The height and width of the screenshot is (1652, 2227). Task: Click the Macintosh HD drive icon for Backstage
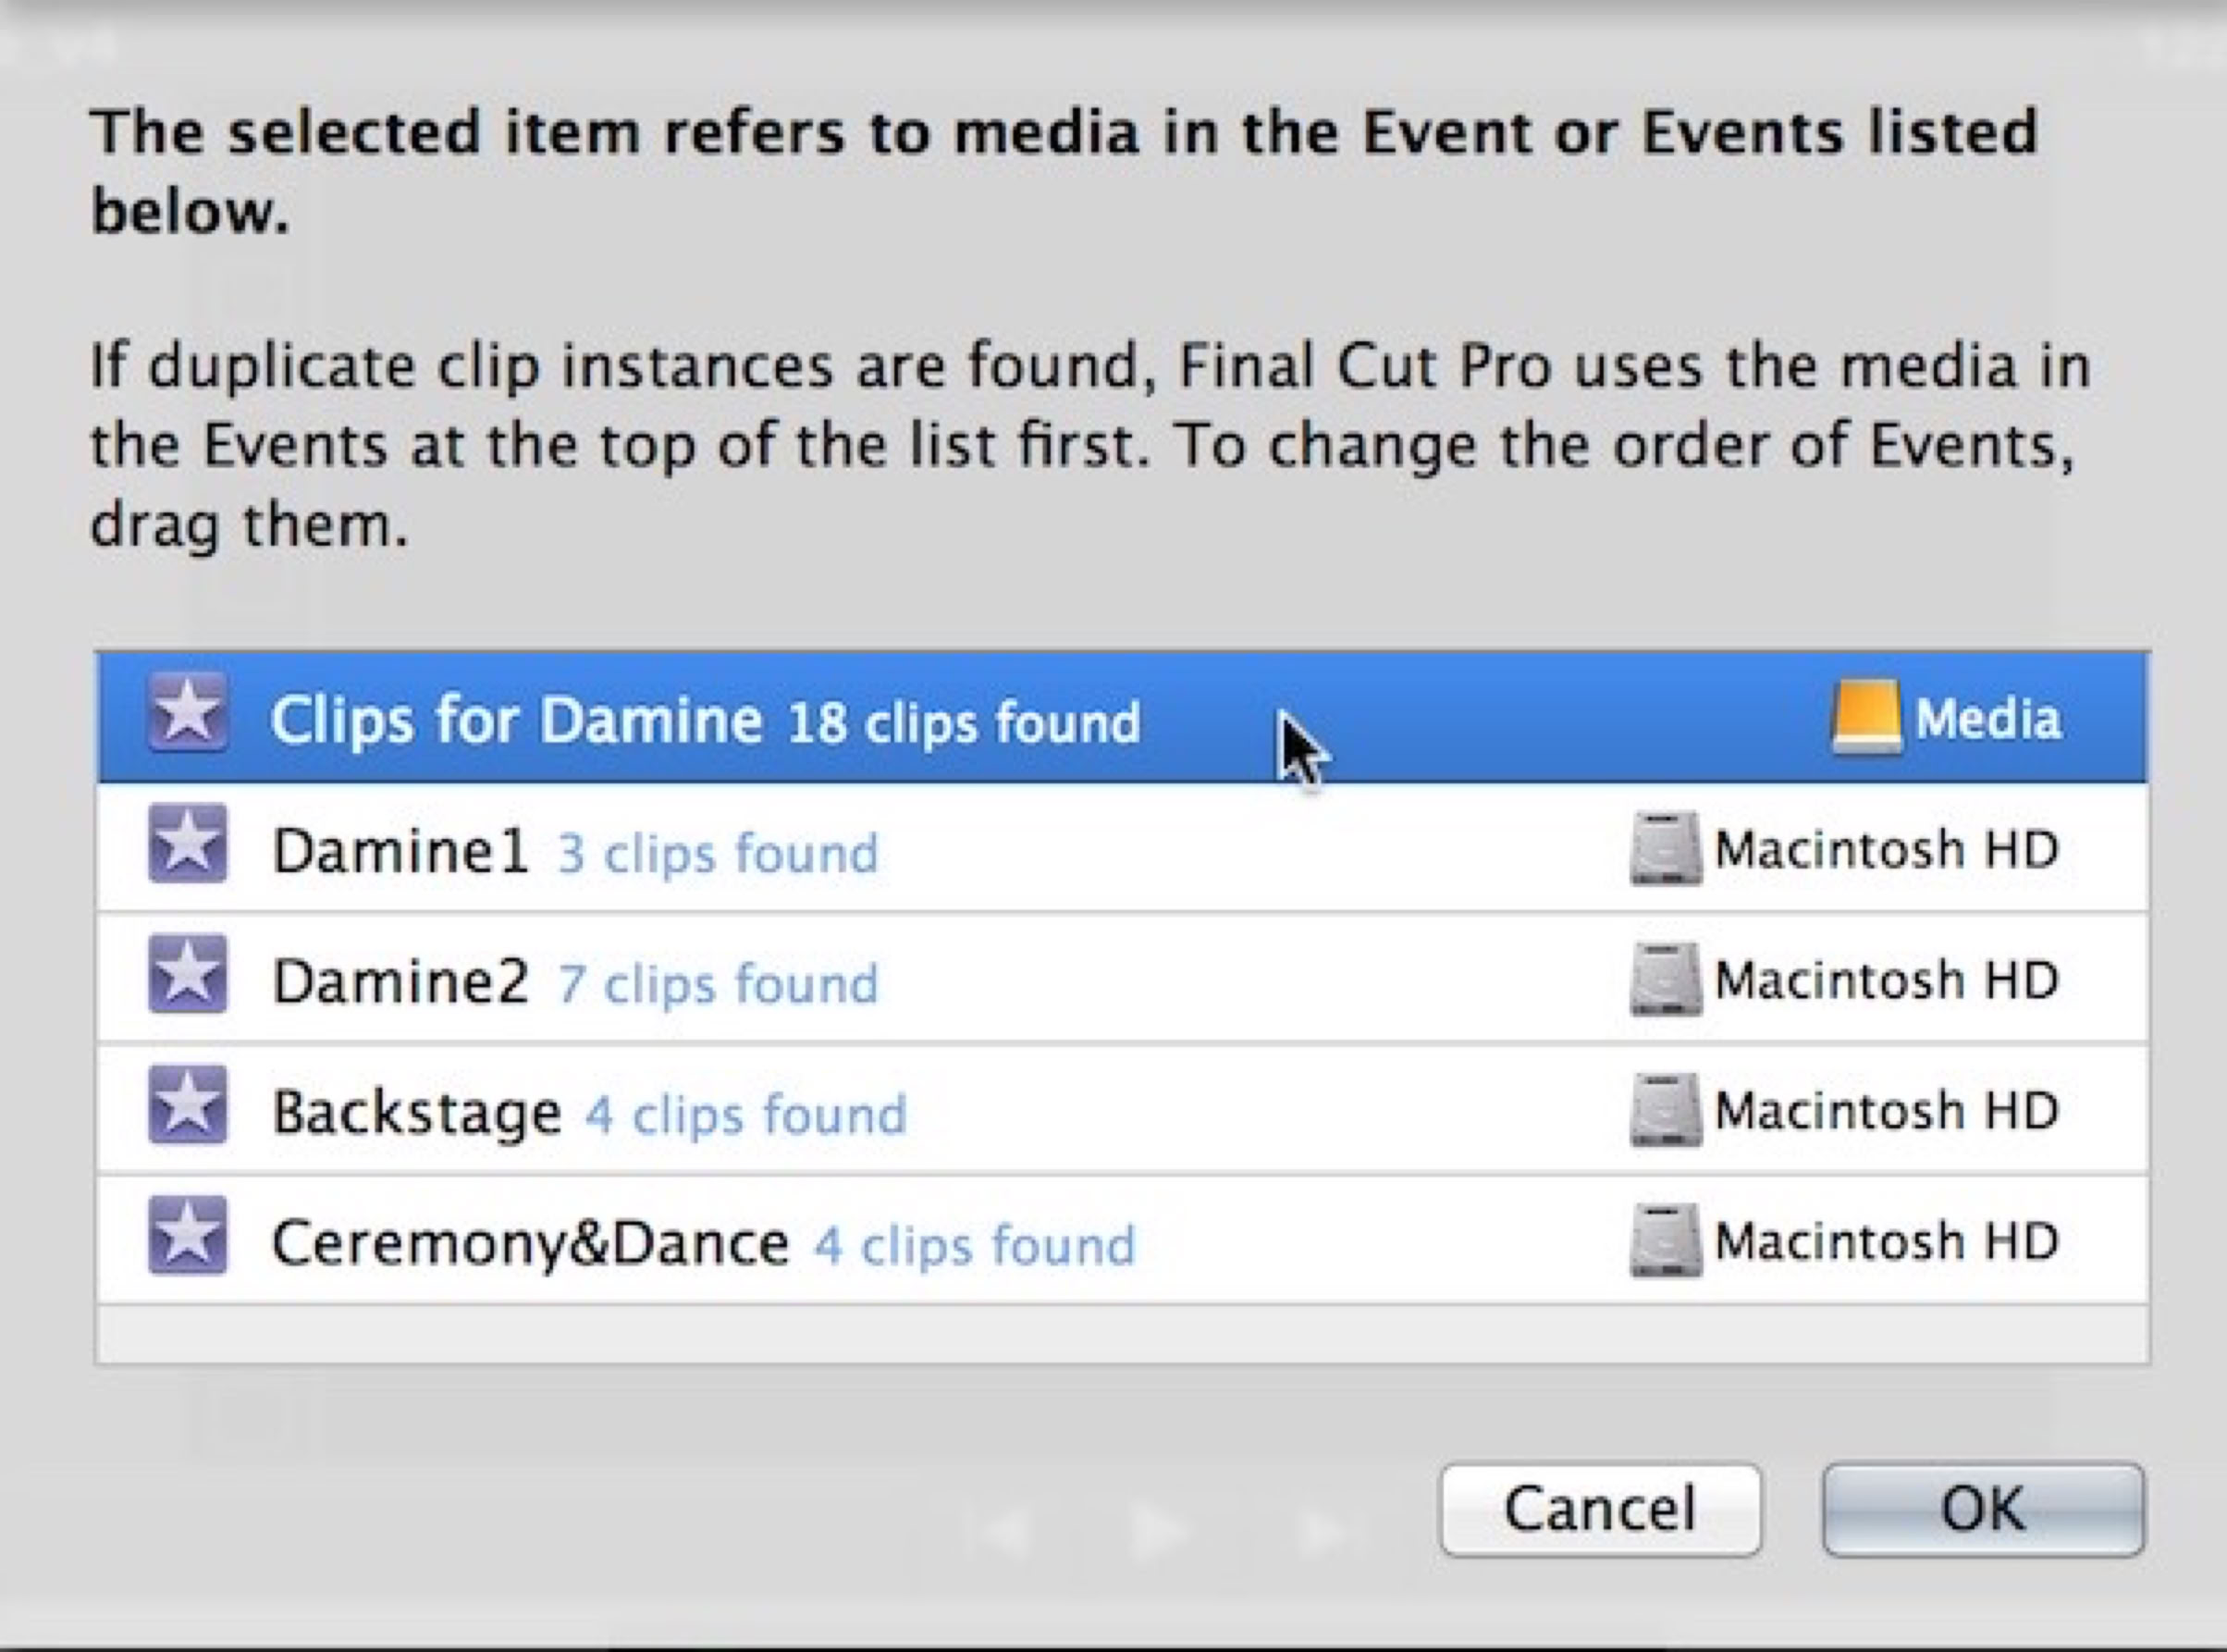pos(1666,1109)
